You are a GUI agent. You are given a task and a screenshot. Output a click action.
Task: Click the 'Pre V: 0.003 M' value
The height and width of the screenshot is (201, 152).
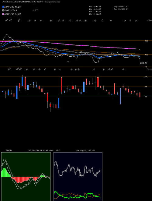[x=120, y=9]
